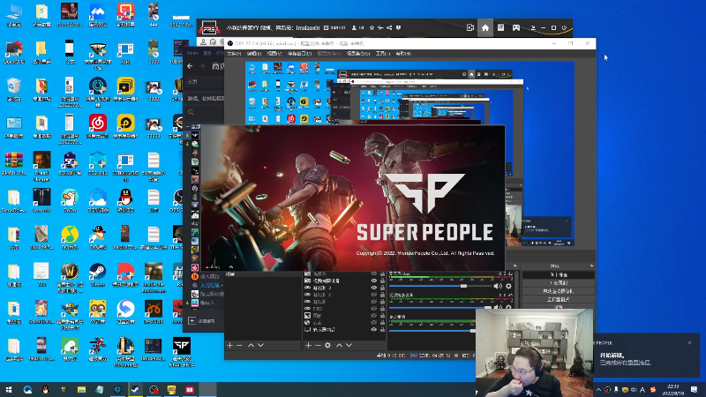Screen dimensions: 706x397
Task: Click Steam's forward navigation arrow
Action: click(202, 66)
